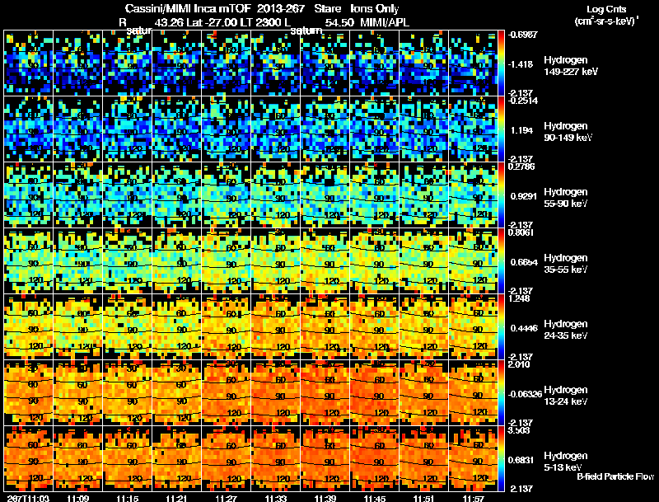
Task: Click the -0.6987 color scale value
Action: (522, 35)
